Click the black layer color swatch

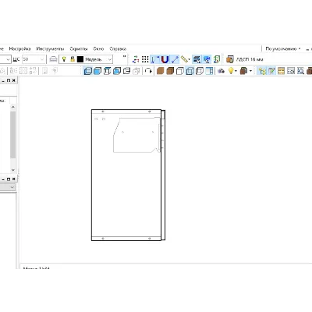[80, 59]
